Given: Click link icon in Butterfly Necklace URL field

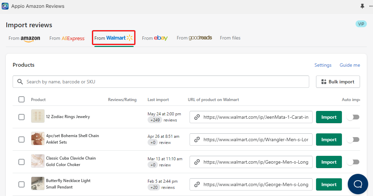Looking at the screenshot, I should 197,184.
